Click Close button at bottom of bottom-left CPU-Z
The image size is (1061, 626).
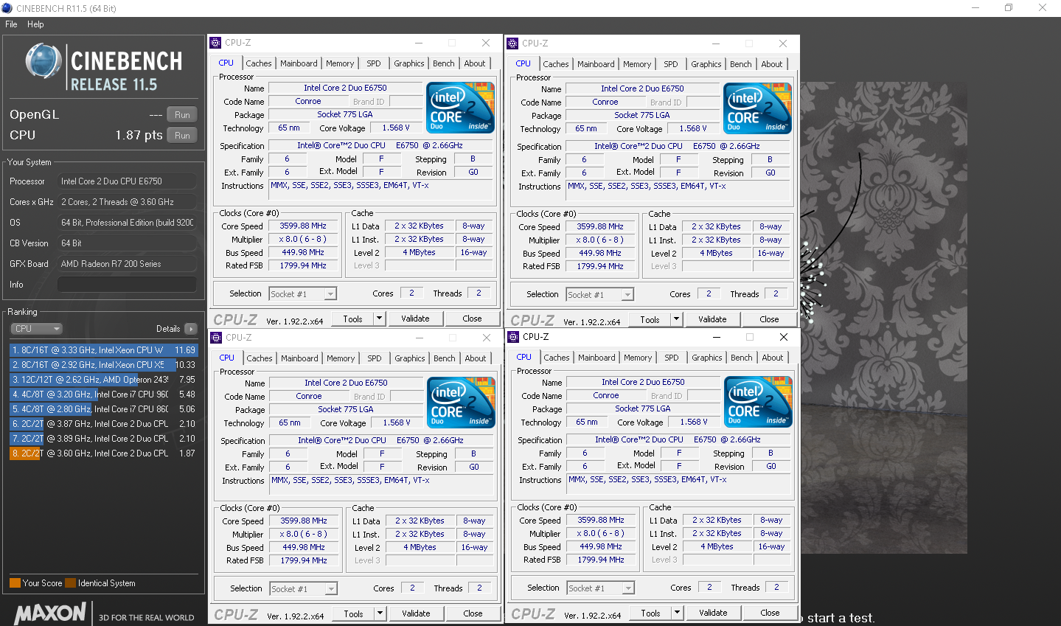click(x=473, y=613)
